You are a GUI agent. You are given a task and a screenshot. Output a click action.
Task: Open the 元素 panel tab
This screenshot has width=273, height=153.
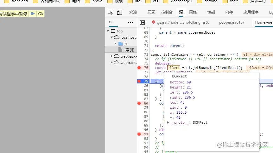(x=151, y=12)
